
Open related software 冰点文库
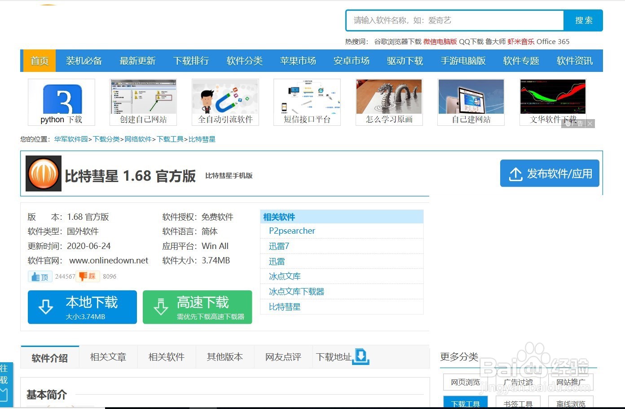pos(285,276)
